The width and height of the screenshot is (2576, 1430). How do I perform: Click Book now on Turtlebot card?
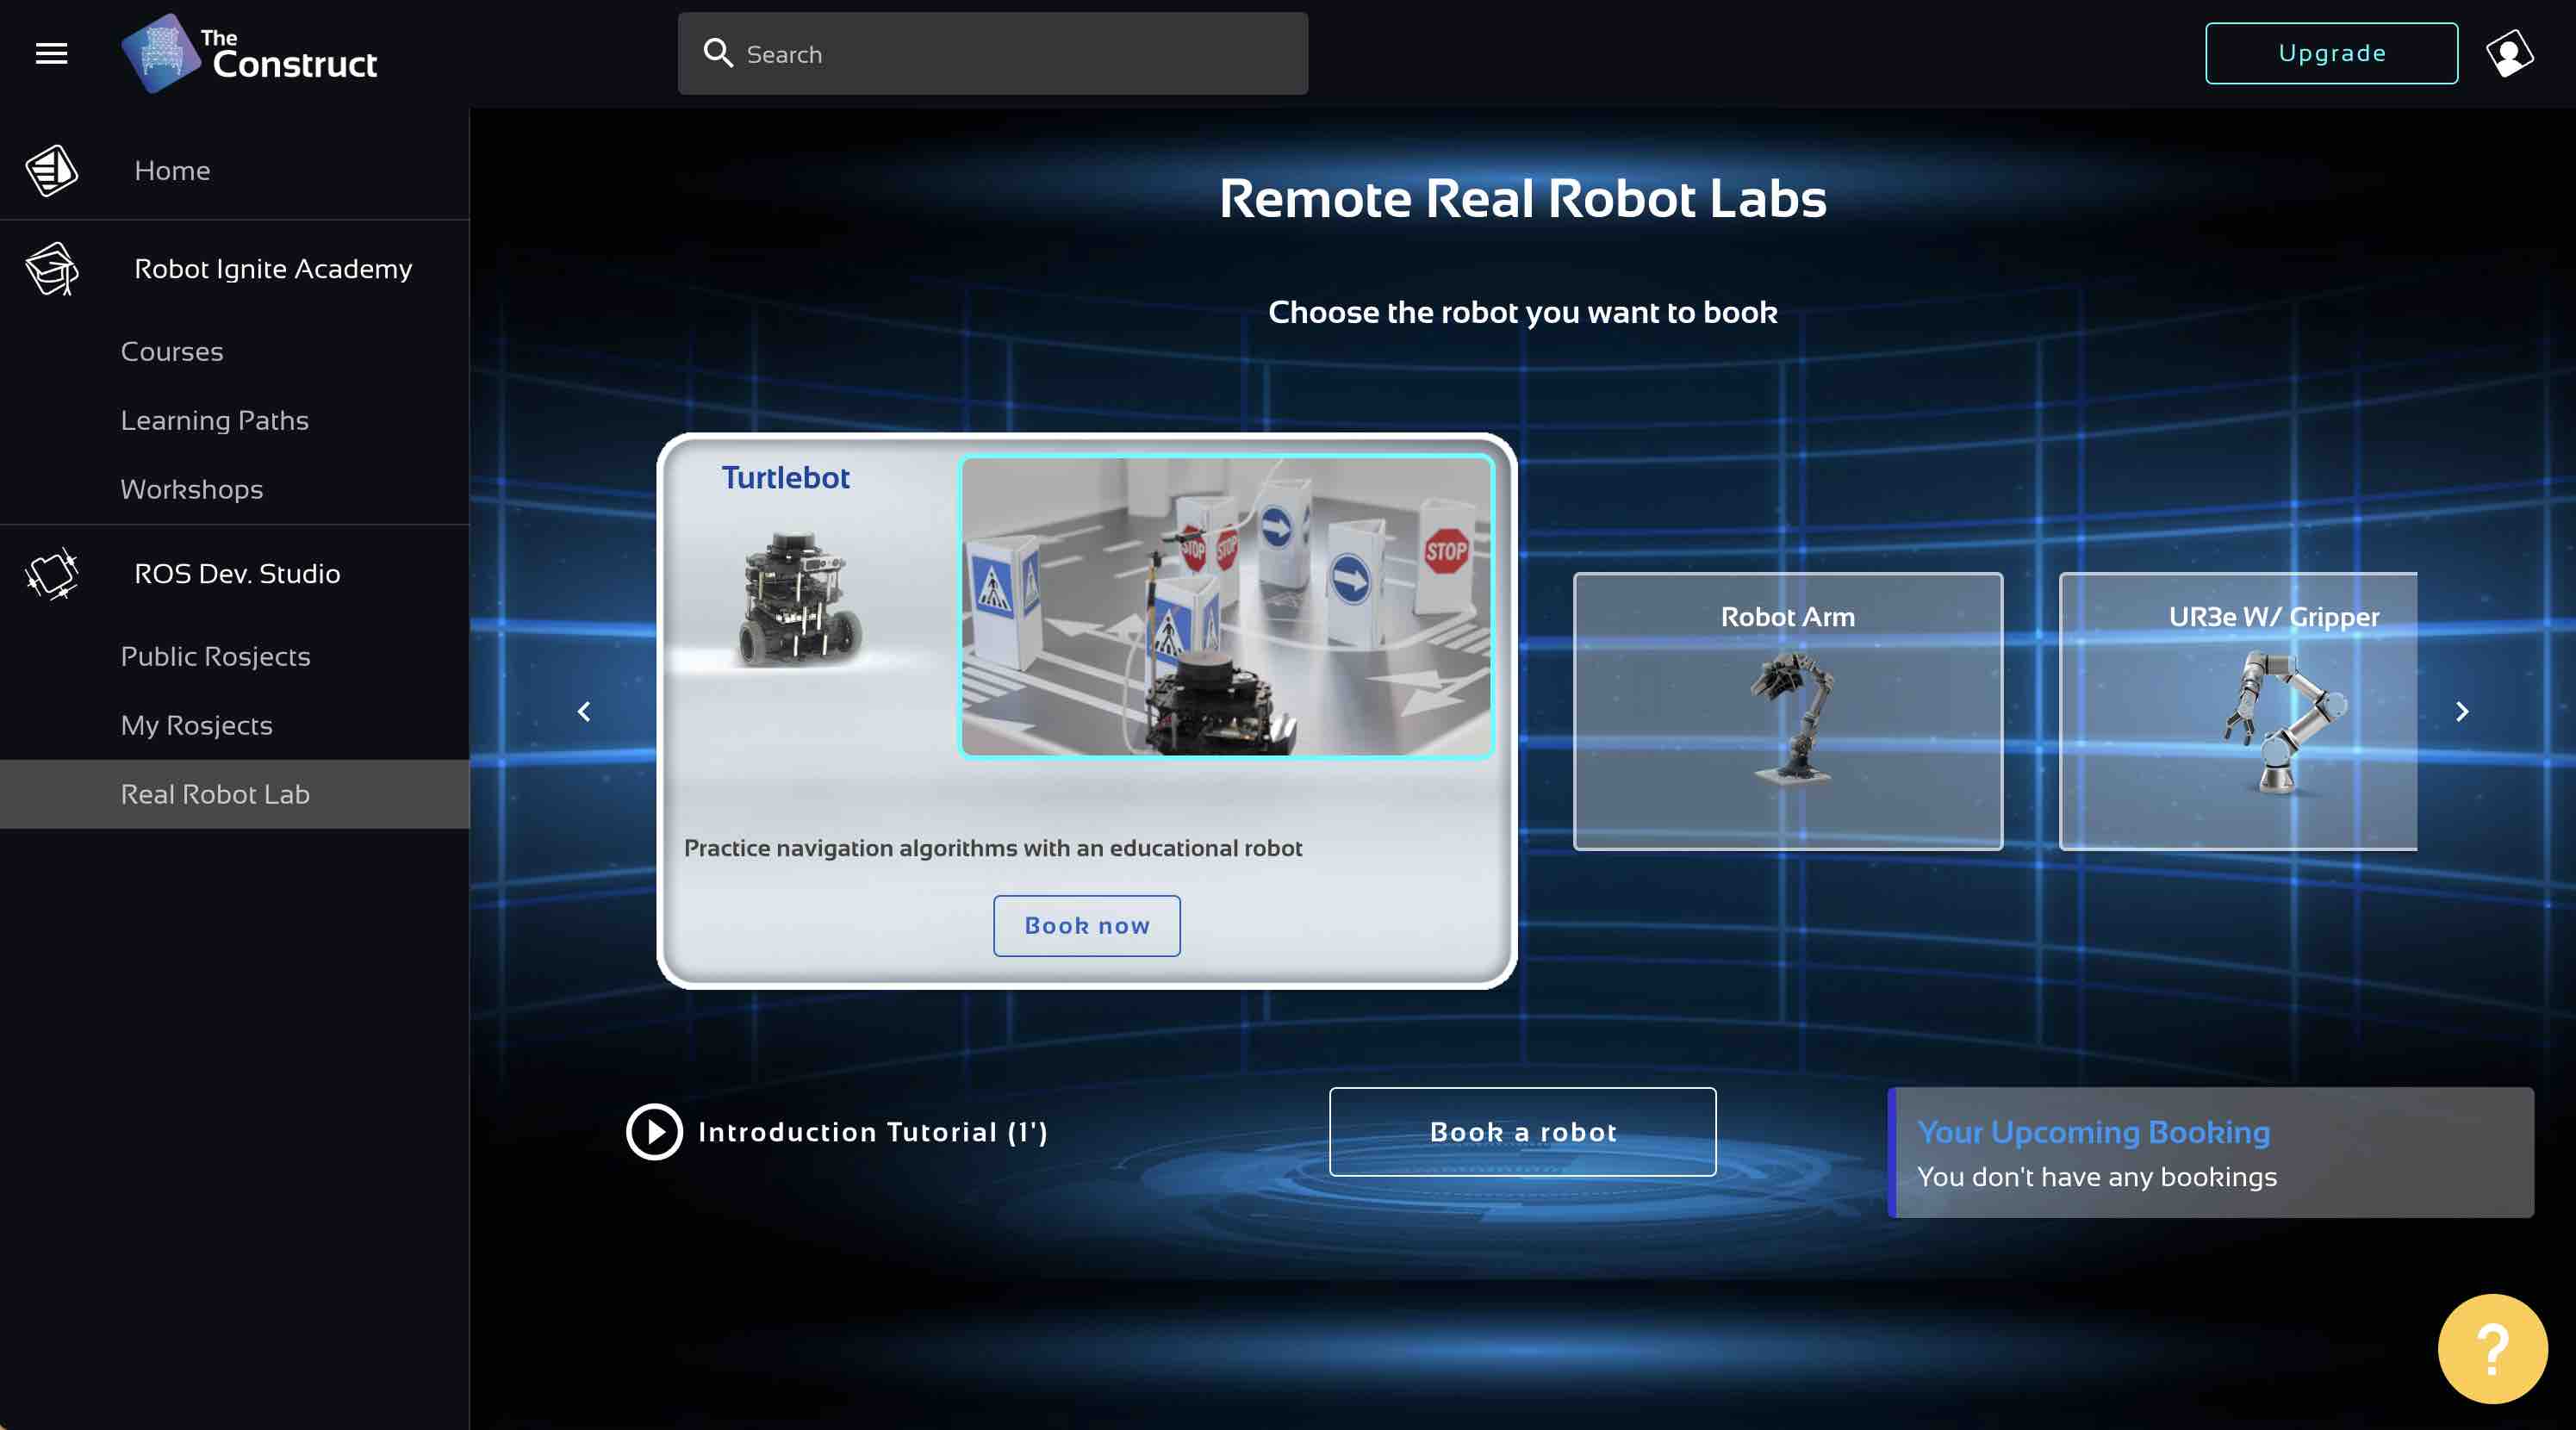[1087, 926]
